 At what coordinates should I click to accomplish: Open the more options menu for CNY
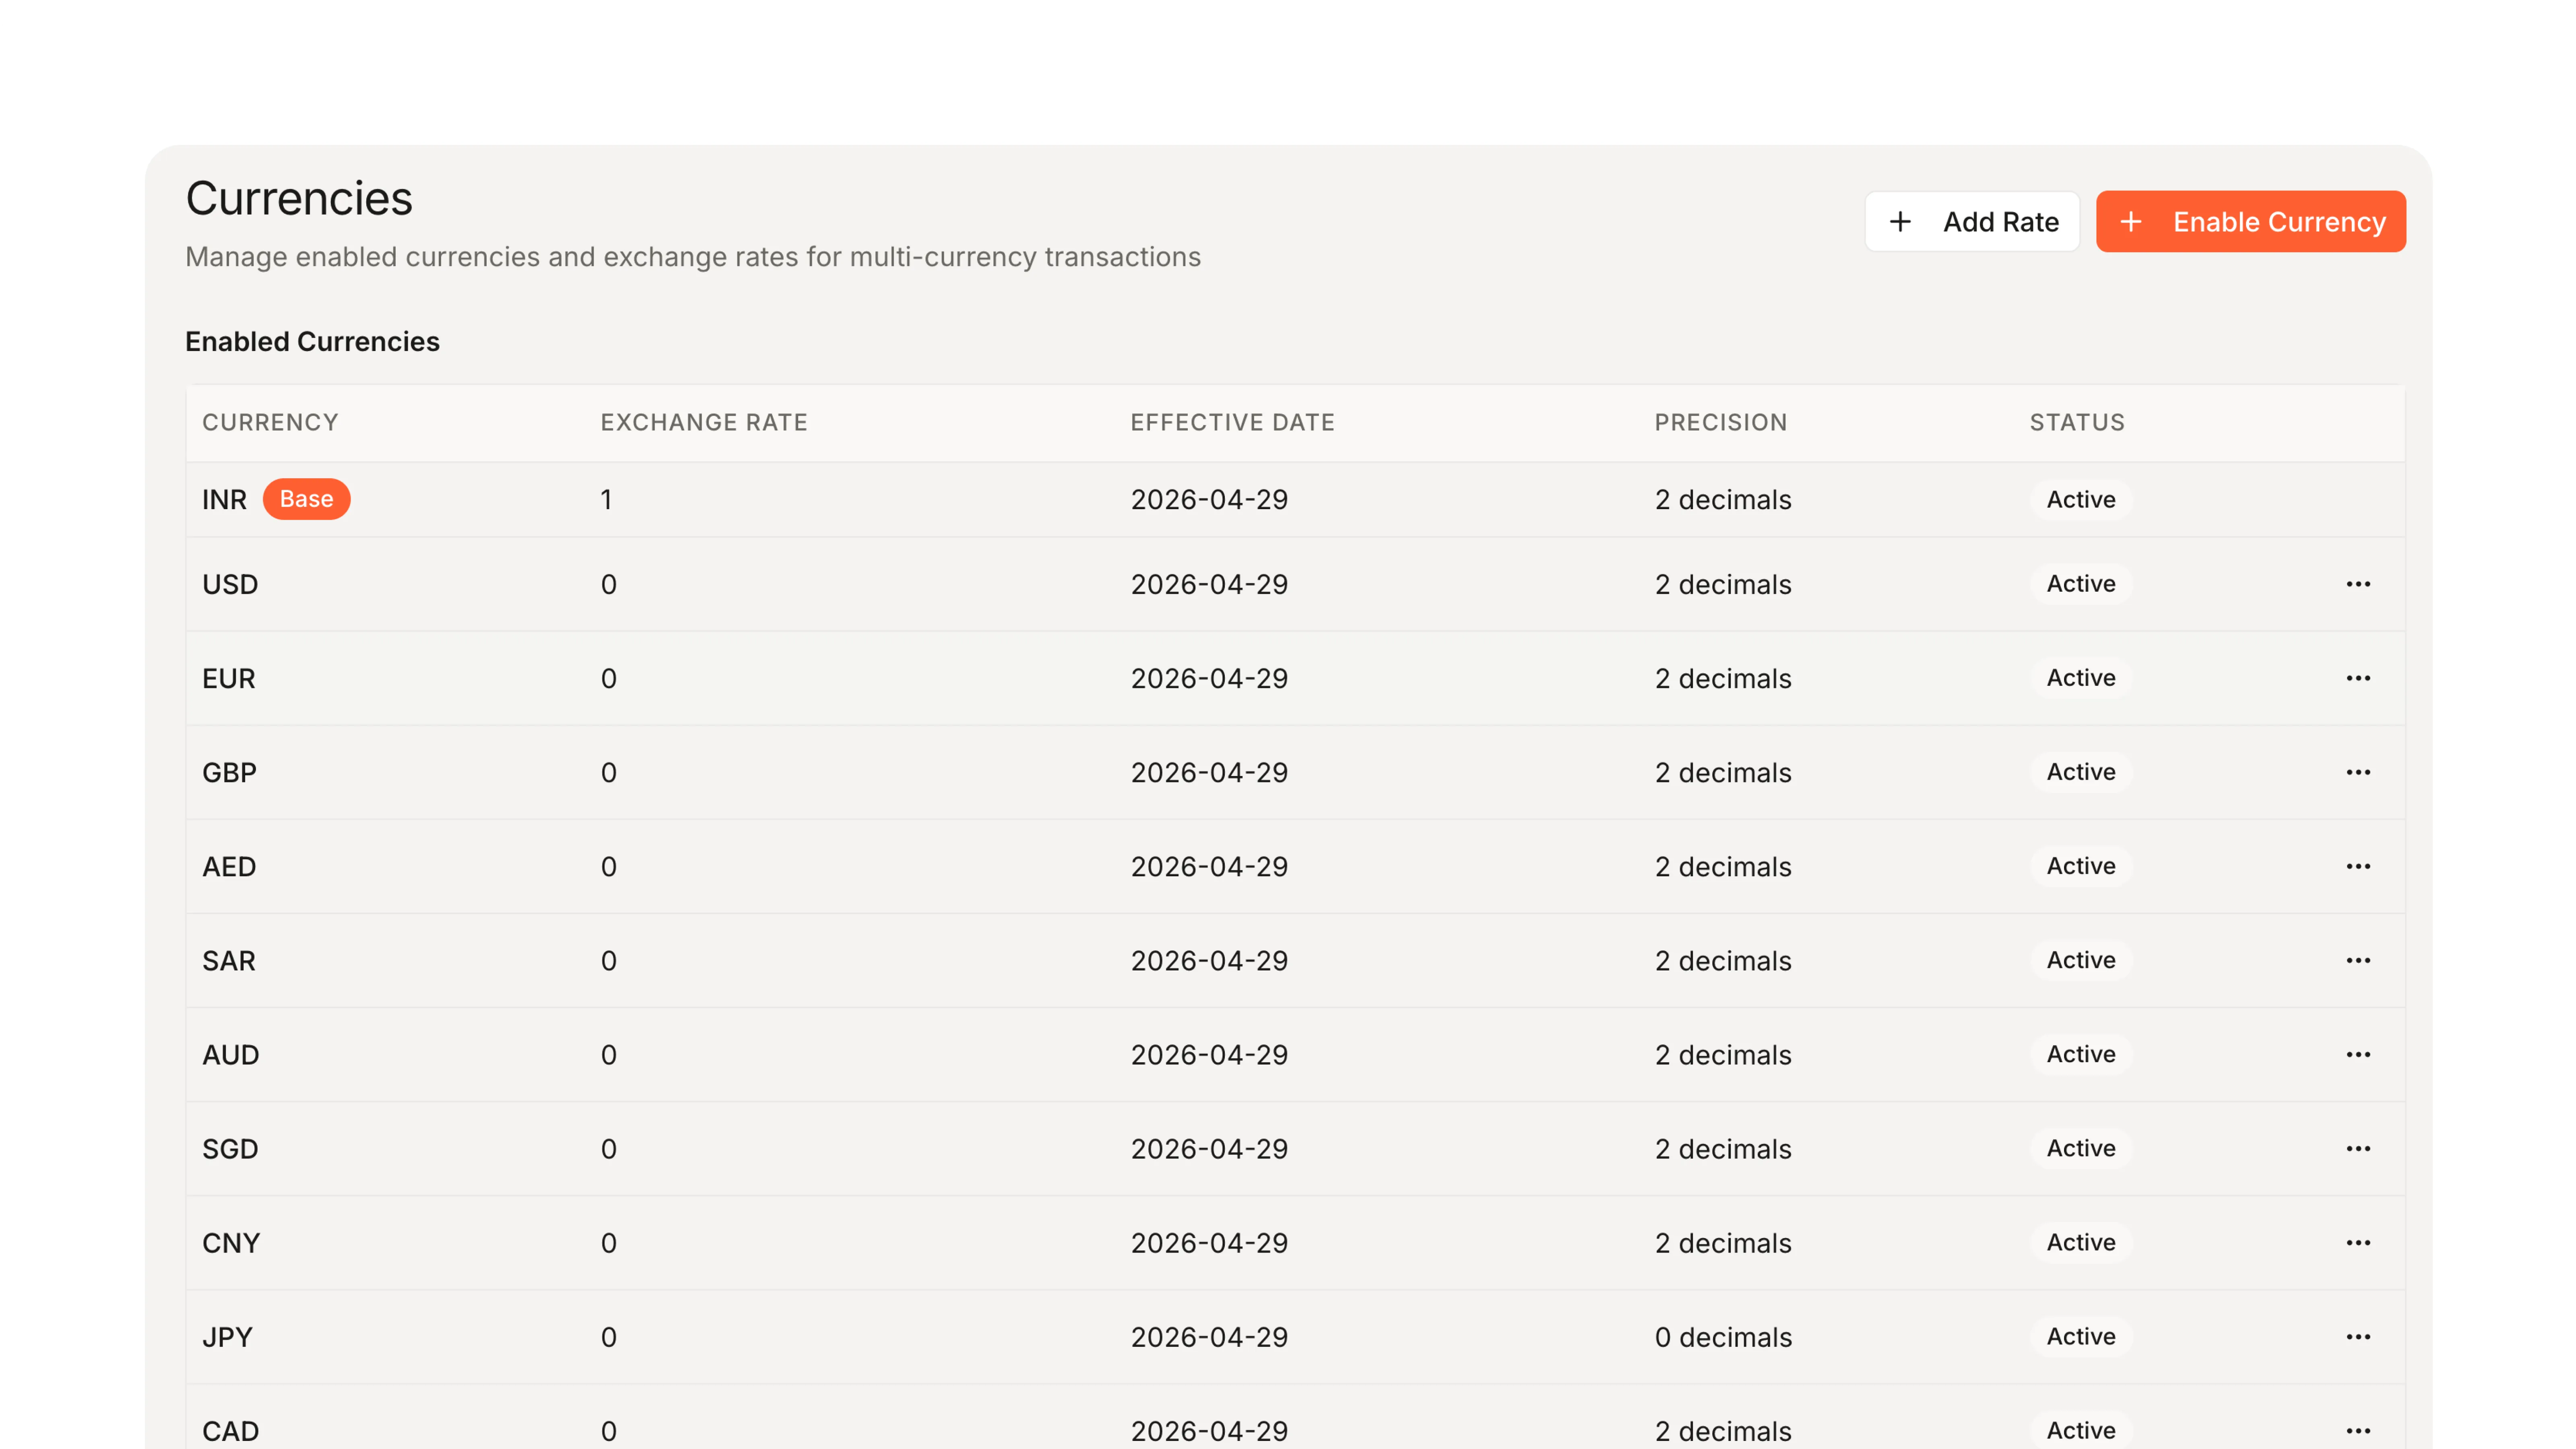2358,1242
